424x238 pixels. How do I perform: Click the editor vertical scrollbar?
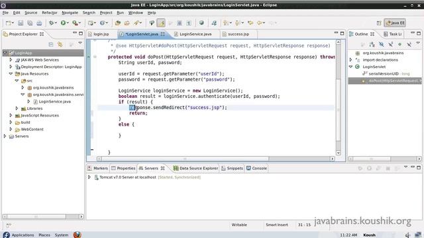point(339,97)
